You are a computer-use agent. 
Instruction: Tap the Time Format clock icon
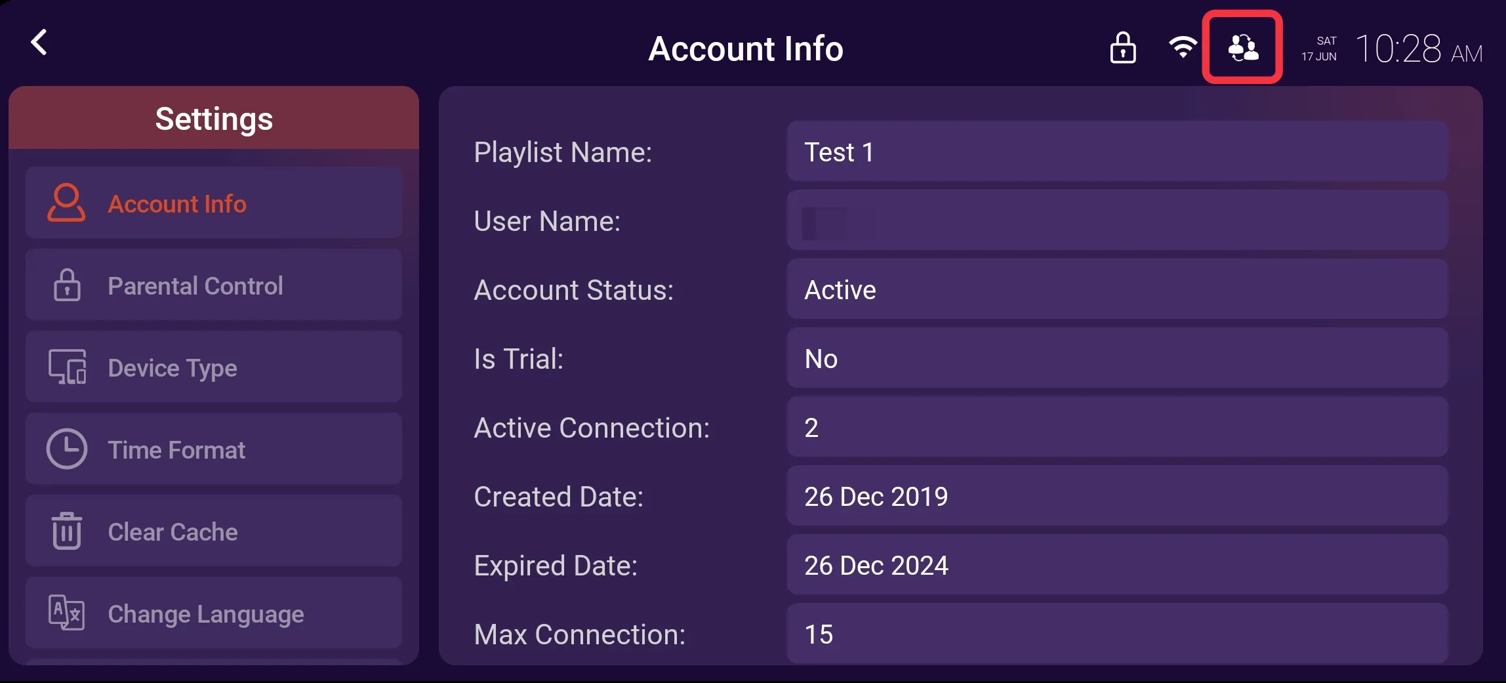click(66, 449)
